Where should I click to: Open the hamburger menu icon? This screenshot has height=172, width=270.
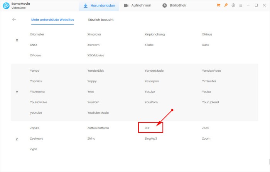[x=241, y=5]
